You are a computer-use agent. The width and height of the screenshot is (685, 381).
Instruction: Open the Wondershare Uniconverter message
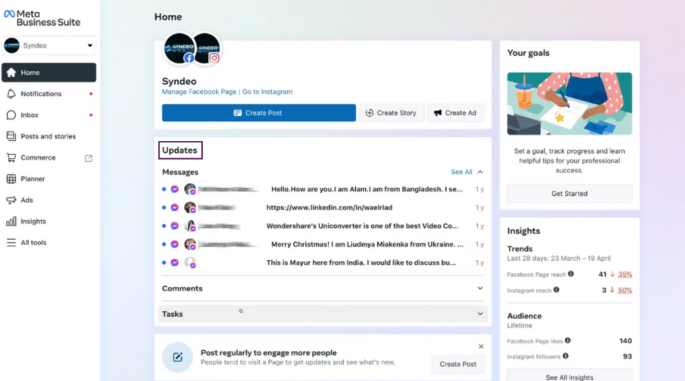tap(323, 226)
